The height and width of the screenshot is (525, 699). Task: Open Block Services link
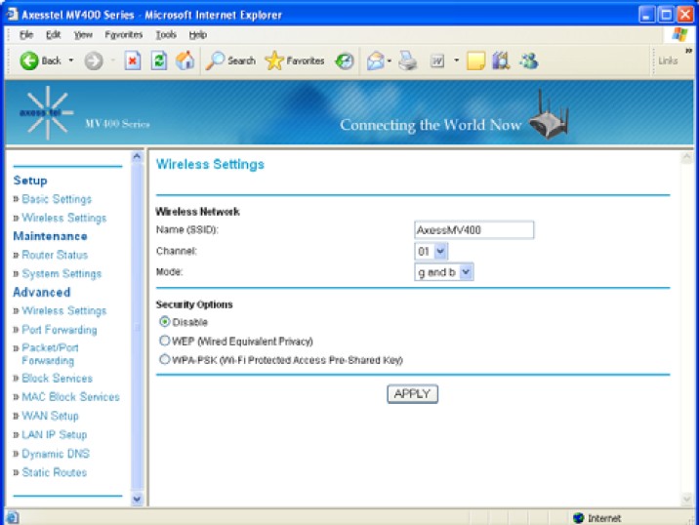[57, 379]
